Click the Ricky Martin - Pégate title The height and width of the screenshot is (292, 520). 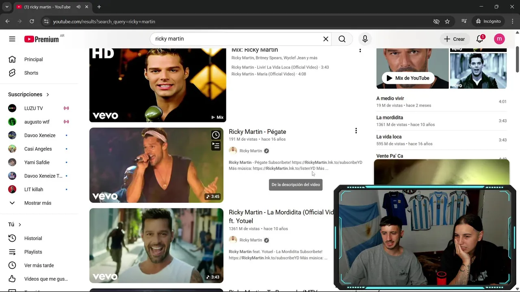258,132
